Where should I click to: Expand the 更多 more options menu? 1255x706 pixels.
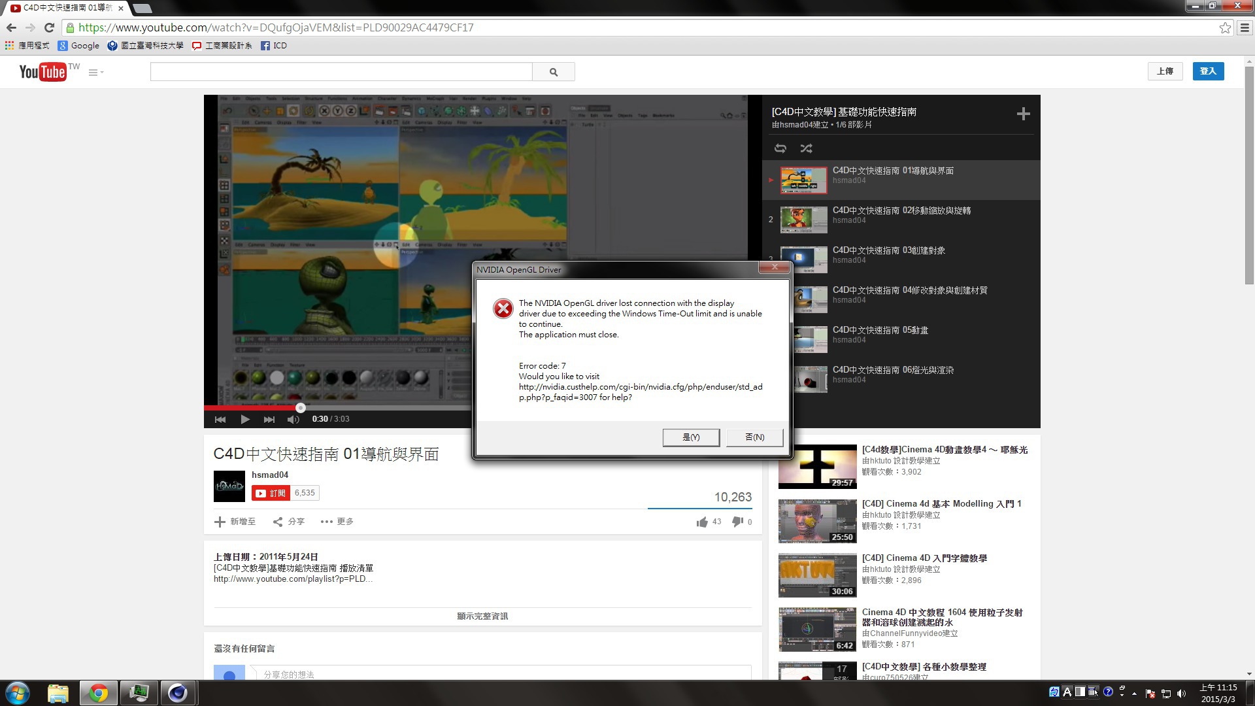pyautogui.click(x=337, y=522)
